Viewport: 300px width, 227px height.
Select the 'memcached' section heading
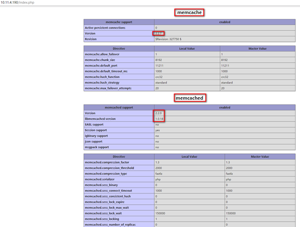pos(189,98)
